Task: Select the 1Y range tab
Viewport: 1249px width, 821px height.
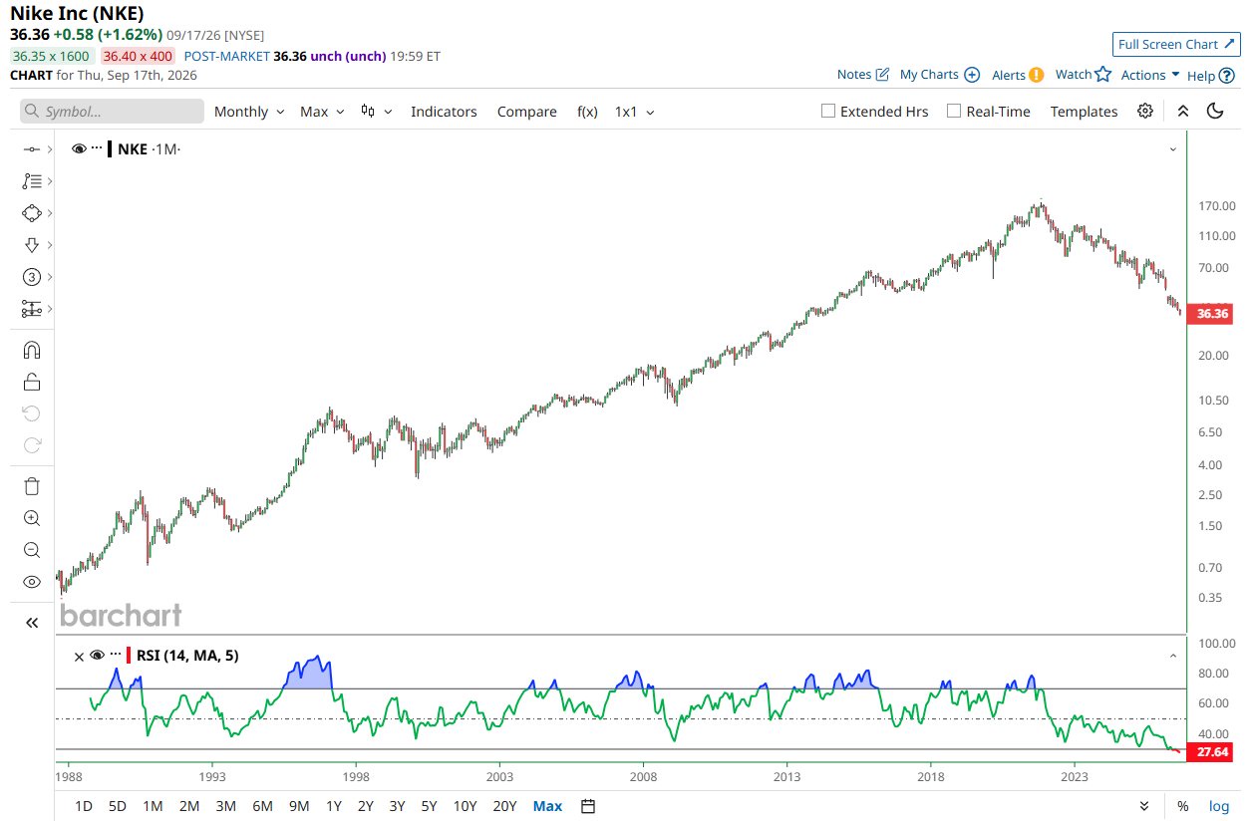Action: click(x=334, y=806)
